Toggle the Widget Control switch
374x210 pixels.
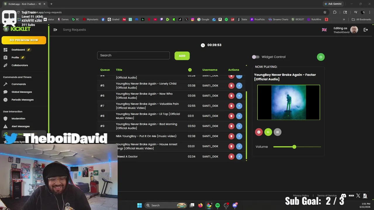(x=256, y=57)
